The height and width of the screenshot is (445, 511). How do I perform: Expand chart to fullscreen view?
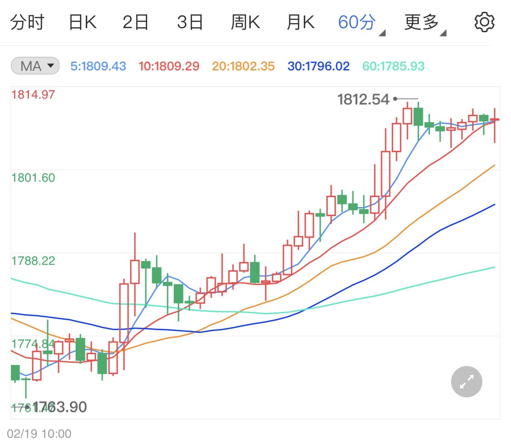pos(466,382)
